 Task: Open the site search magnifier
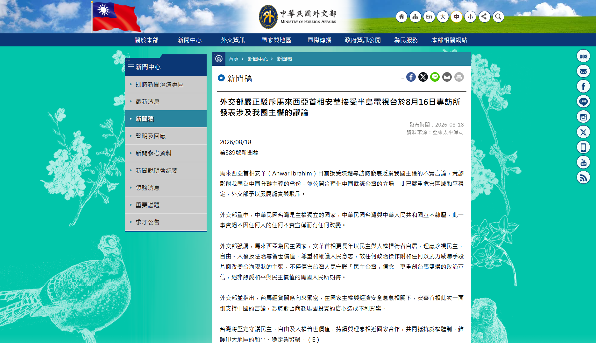point(498,17)
